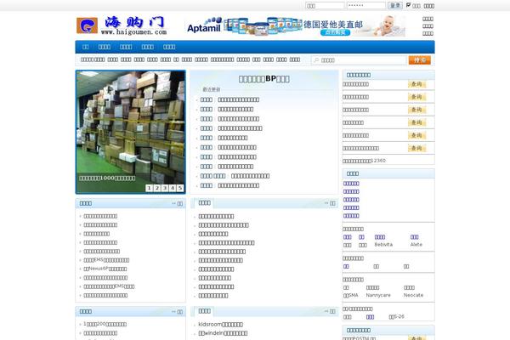Viewport: 510px width, 340px height.
Task: Select the first tab in blue navigation bar
Action: 86,47
